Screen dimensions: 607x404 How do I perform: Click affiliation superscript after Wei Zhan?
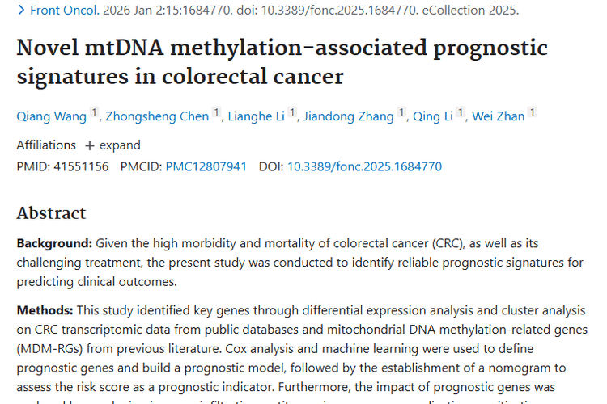[533, 113]
